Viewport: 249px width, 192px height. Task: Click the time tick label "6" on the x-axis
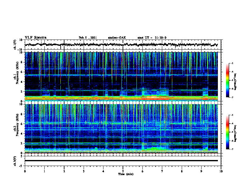tap(143, 171)
